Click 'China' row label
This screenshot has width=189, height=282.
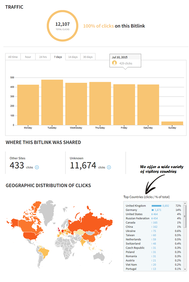coord(129,227)
